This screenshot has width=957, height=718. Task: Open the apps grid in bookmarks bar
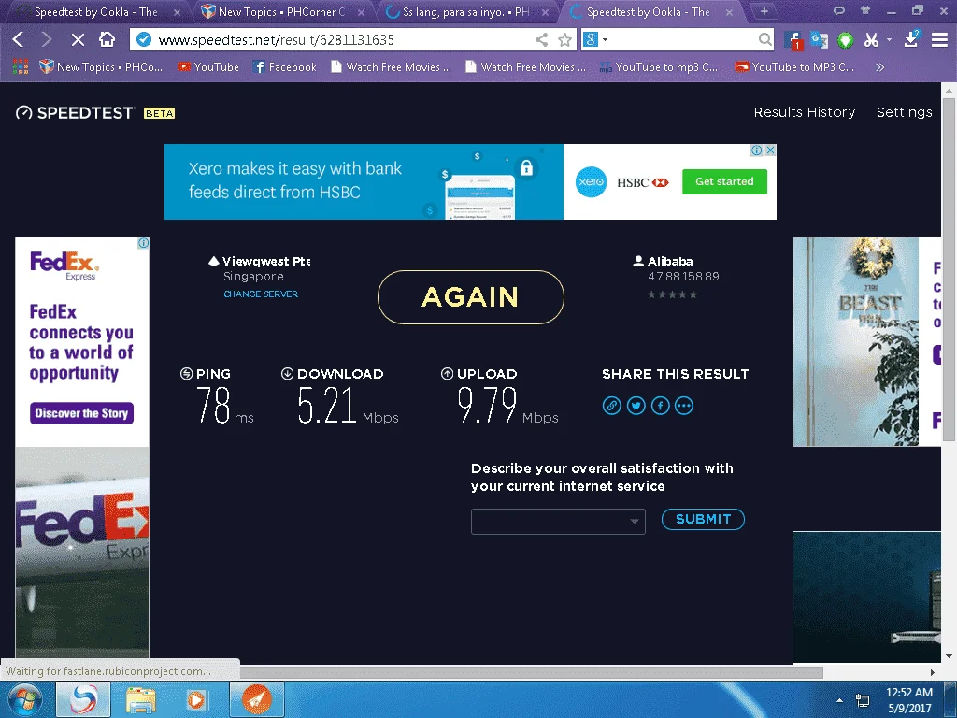pos(21,66)
